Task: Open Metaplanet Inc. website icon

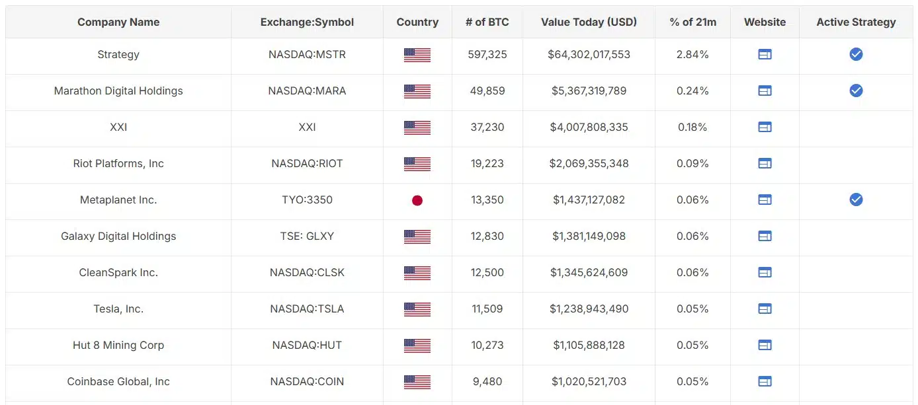Action: [x=765, y=200]
